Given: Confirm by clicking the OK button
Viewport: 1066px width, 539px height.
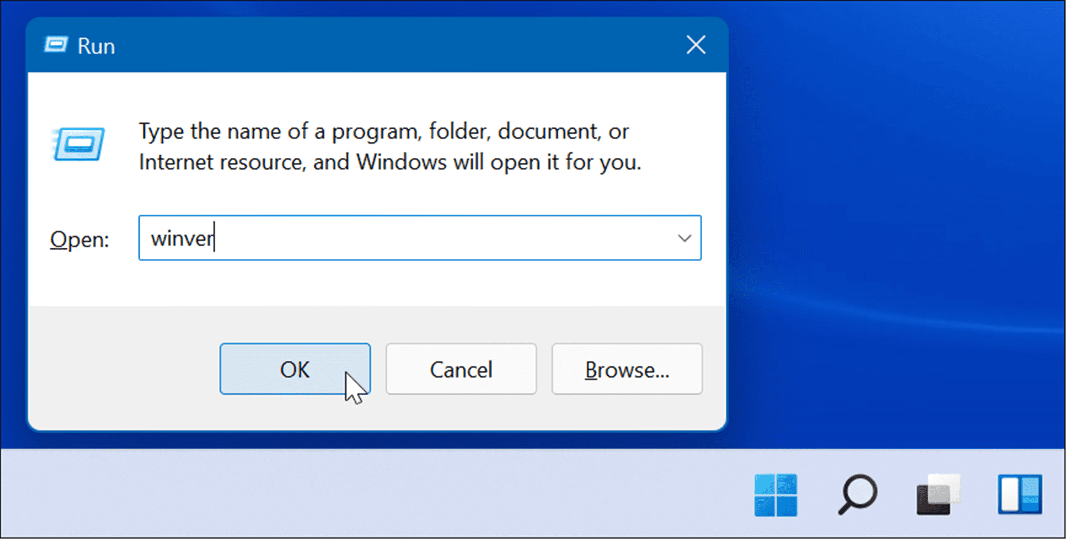Looking at the screenshot, I should pyautogui.click(x=295, y=369).
